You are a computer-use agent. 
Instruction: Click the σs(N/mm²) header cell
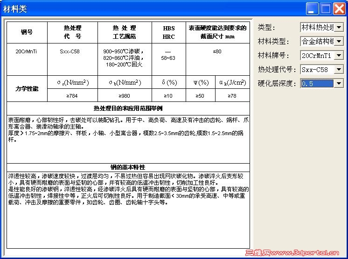(73, 83)
